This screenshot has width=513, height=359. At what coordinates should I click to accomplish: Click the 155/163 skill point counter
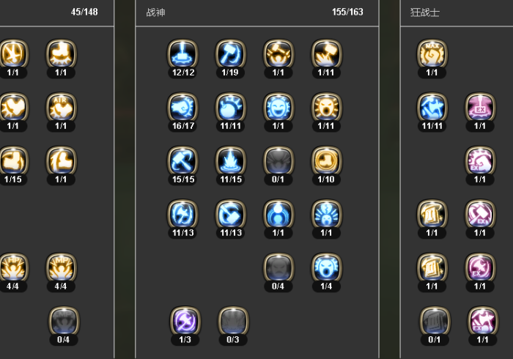point(347,12)
